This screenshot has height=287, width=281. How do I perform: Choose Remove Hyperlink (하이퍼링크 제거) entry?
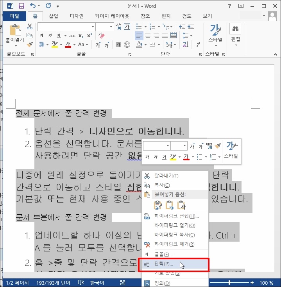(x=175, y=244)
